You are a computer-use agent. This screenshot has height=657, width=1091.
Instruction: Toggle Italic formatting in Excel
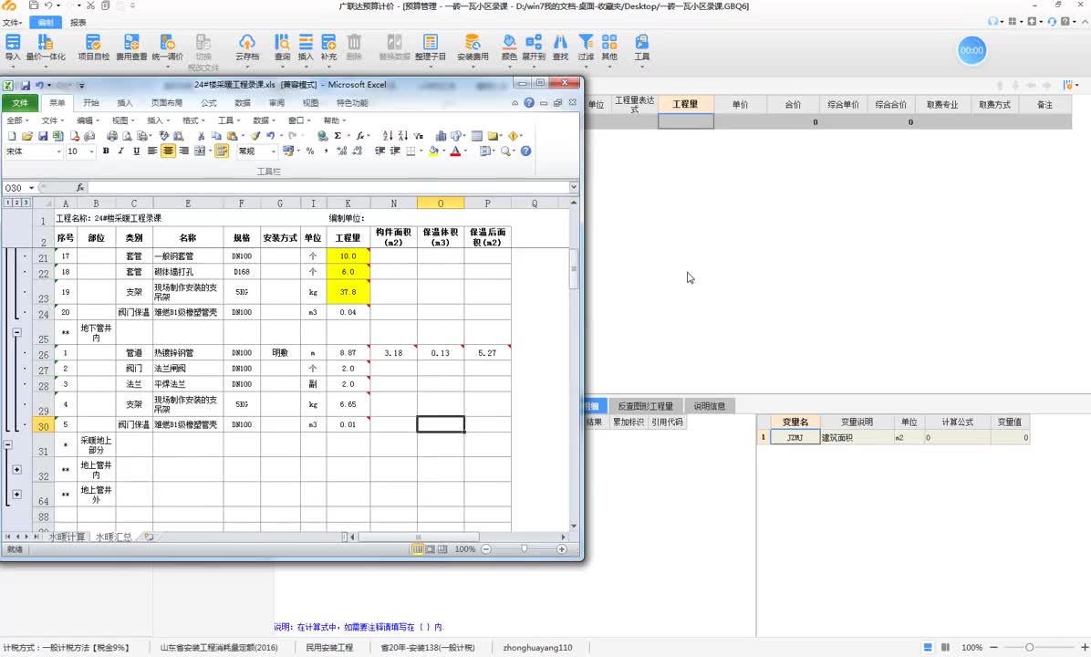[121, 151]
